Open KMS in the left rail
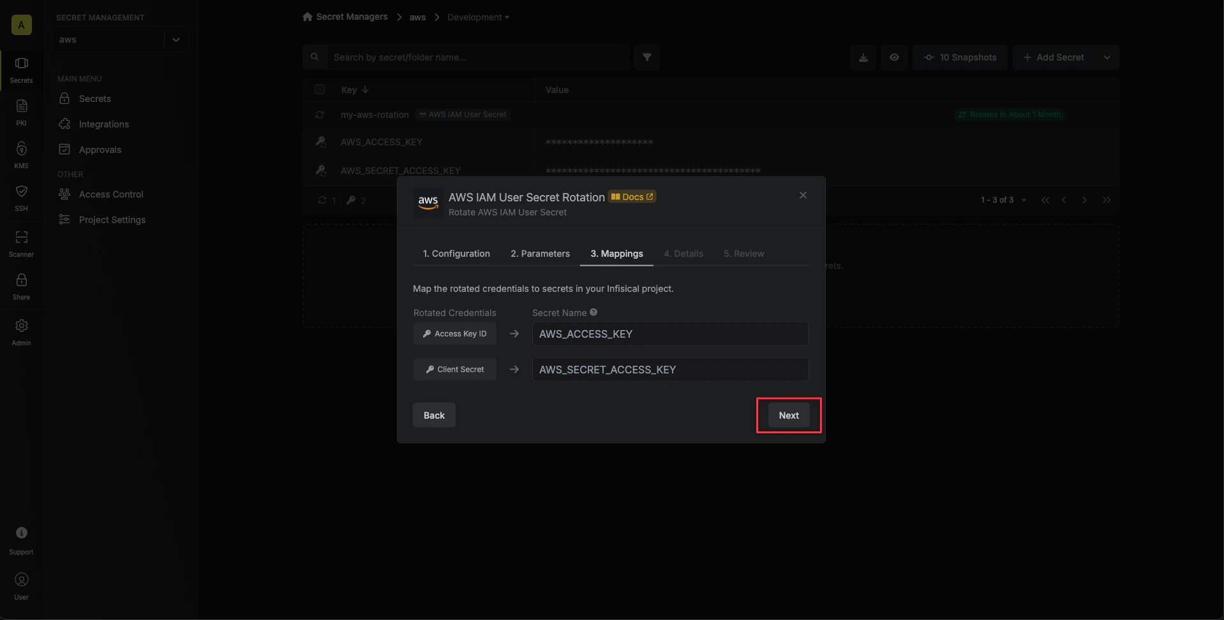This screenshot has width=1224, height=620. point(21,155)
